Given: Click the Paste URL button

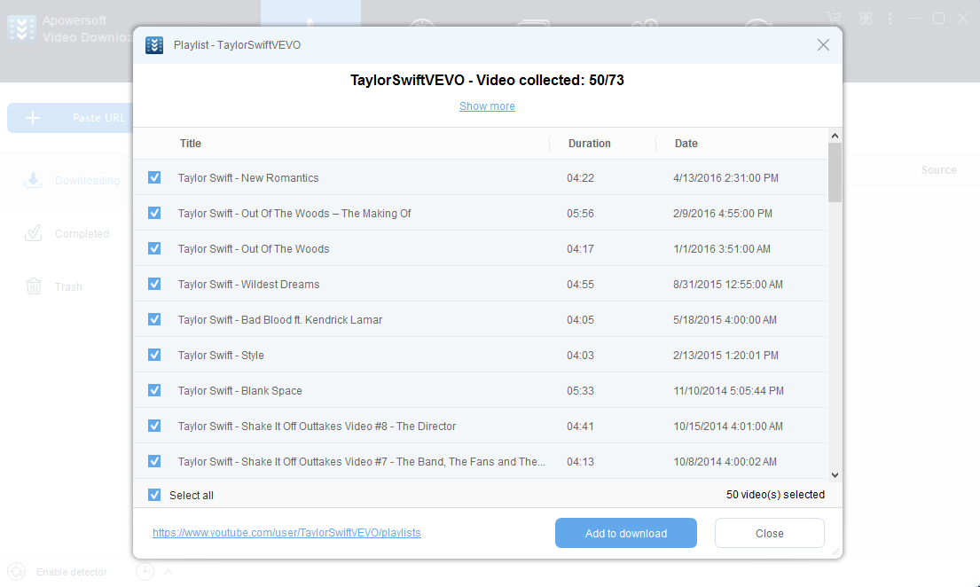Looking at the screenshot, I should (x=70, y=118).
